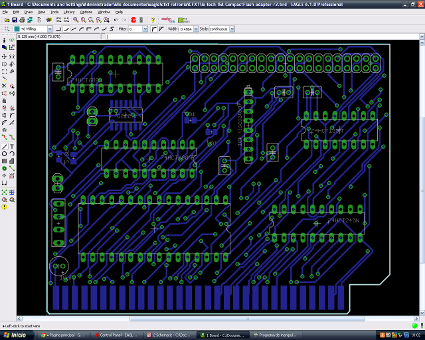Select the straight miter style

[161, 29]
